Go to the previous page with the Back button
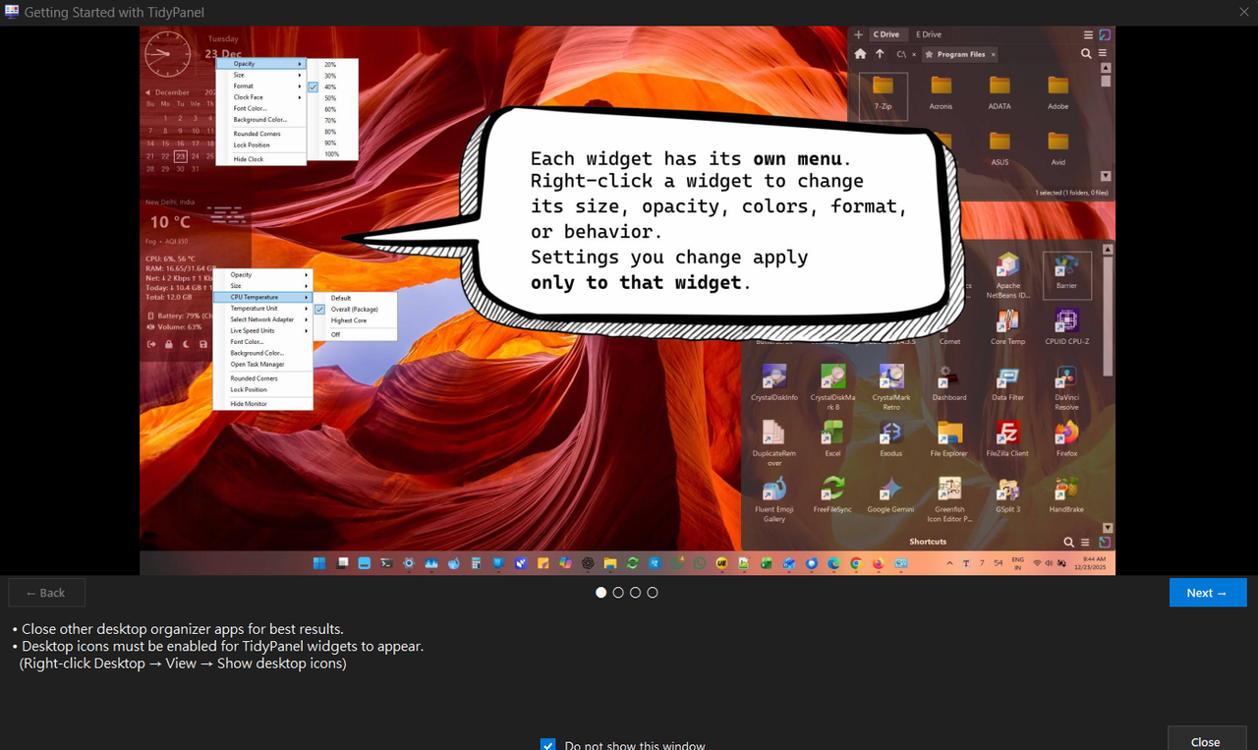 click(x=46, y=593)
